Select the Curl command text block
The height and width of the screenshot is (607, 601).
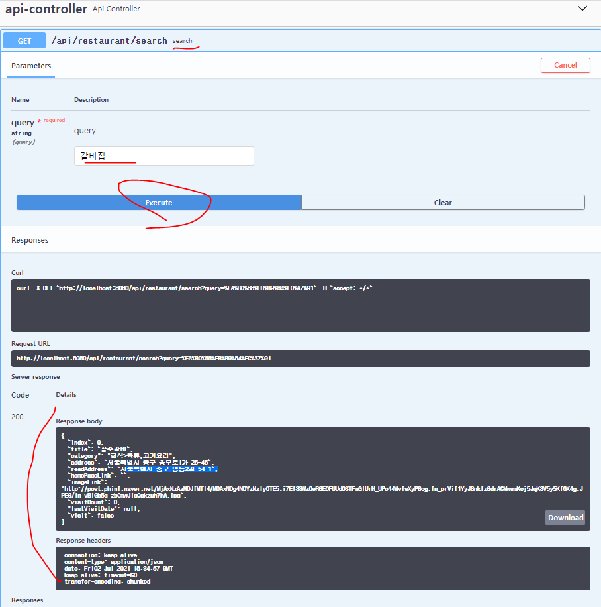(x=300, y=306)
